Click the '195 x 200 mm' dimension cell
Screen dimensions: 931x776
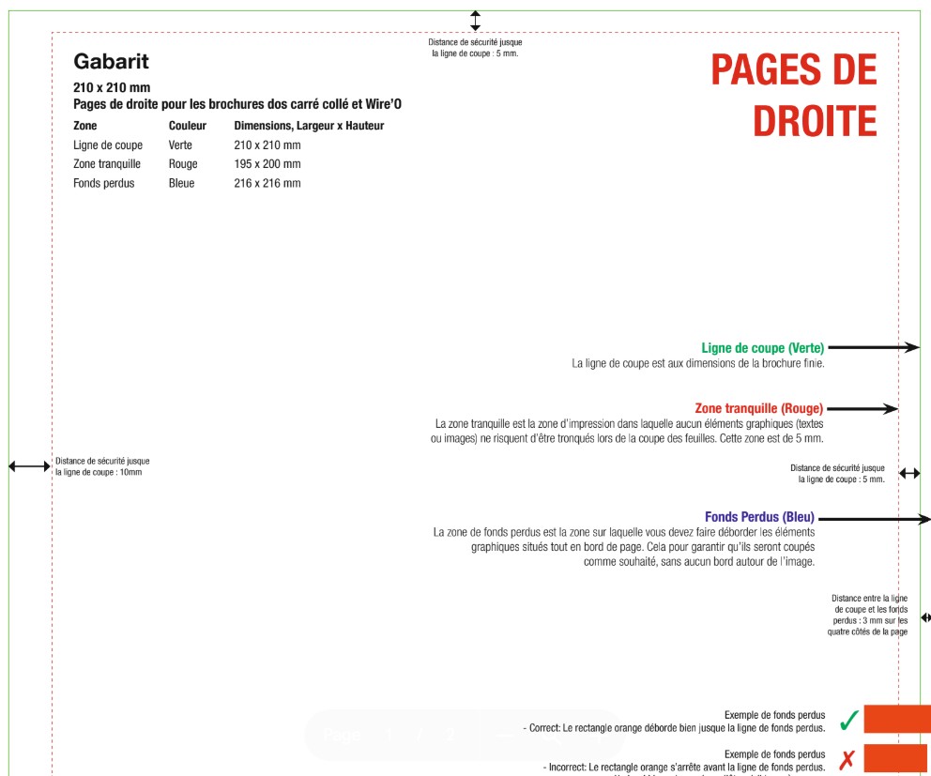point(267,164)
